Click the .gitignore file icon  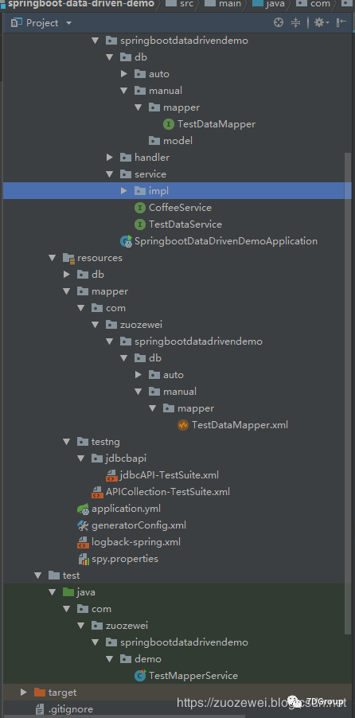40,709
